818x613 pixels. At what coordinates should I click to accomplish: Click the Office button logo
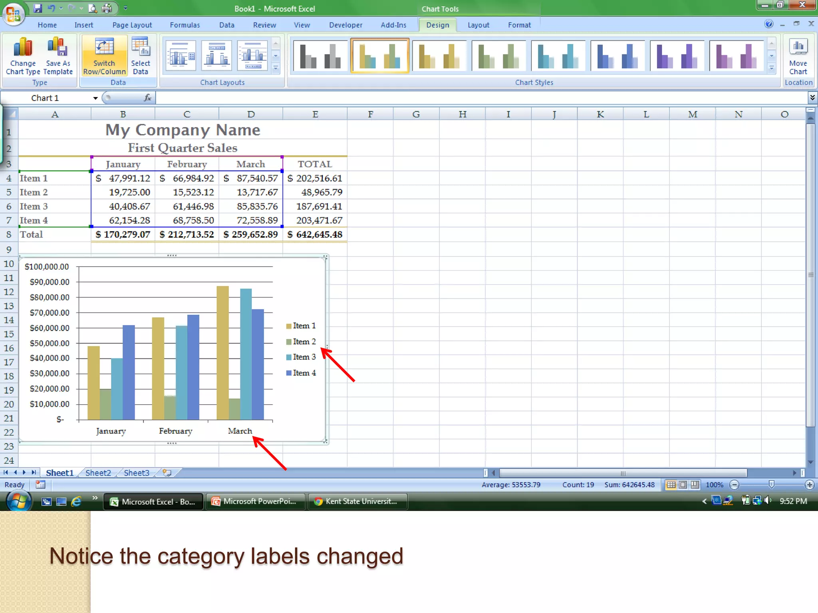(x=13, y=14)
